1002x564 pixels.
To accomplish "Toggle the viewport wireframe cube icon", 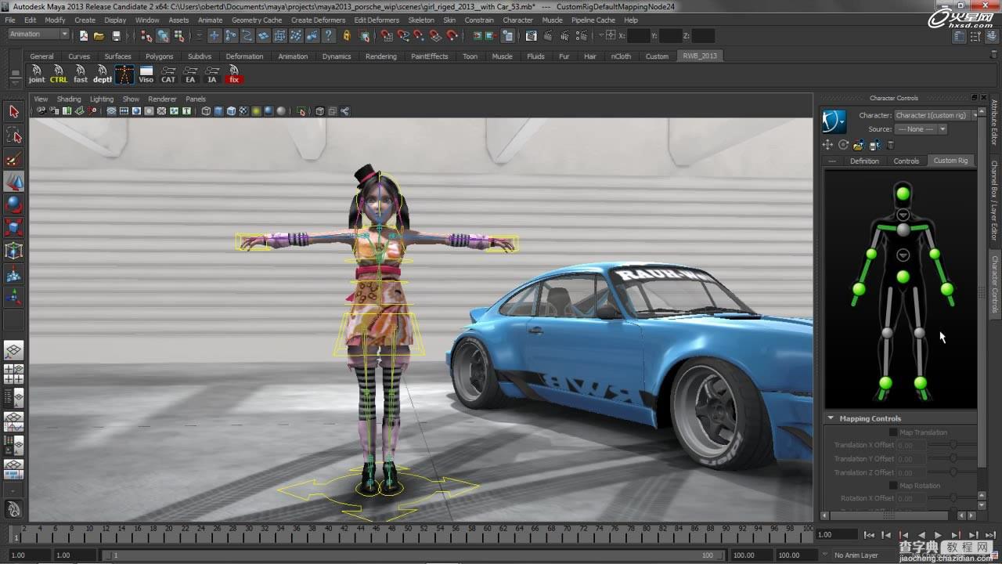I will click(206, 111).
